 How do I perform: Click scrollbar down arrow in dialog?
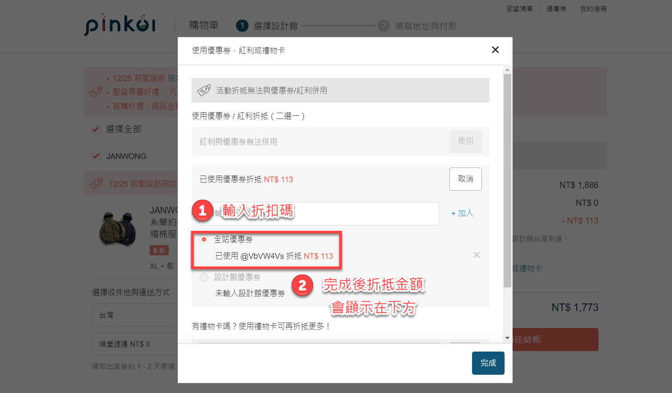[507, 338]
